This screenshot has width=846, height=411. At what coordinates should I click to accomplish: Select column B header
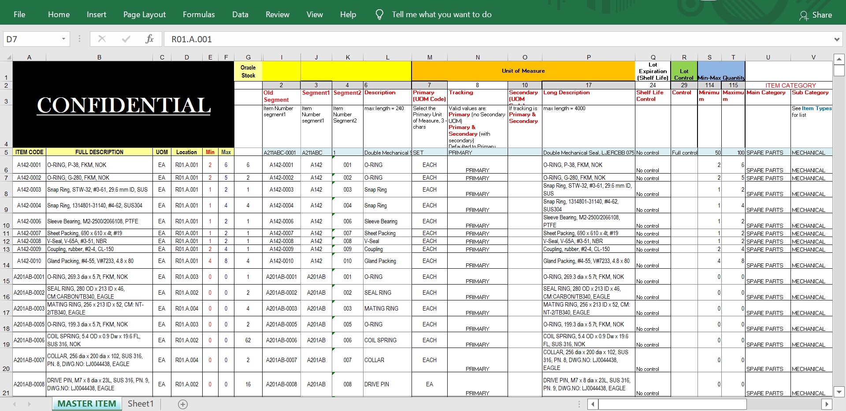coord(99,57)
